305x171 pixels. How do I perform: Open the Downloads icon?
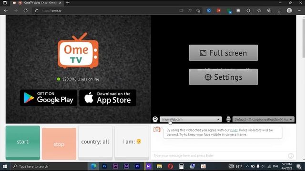pos(279,10)
